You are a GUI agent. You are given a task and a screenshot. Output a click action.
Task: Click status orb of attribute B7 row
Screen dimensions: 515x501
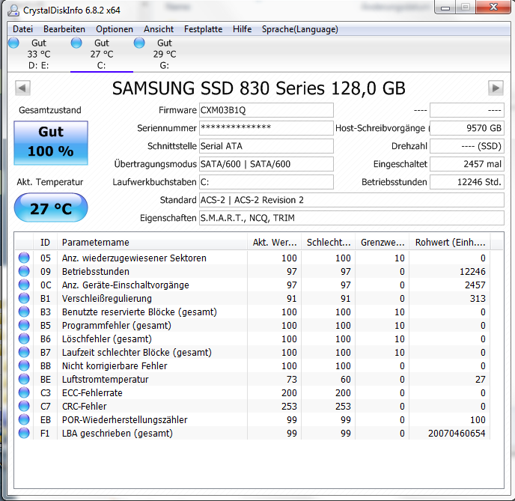click(24, 352)
